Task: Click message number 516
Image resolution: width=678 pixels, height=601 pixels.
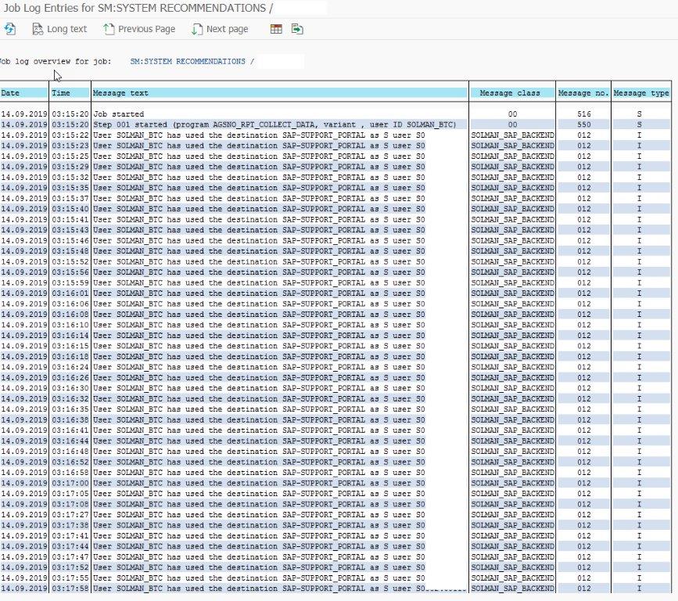Action: [x=583, y=114]
